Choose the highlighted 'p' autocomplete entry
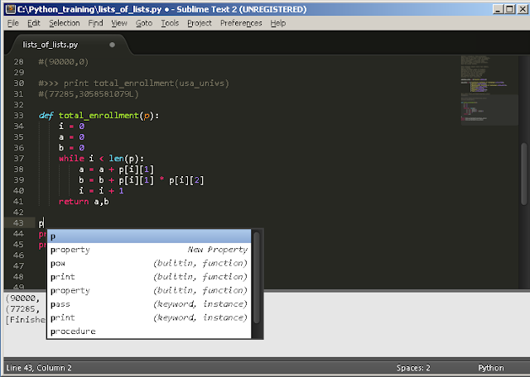Screen dimensions: 530x377 point(149,236)
